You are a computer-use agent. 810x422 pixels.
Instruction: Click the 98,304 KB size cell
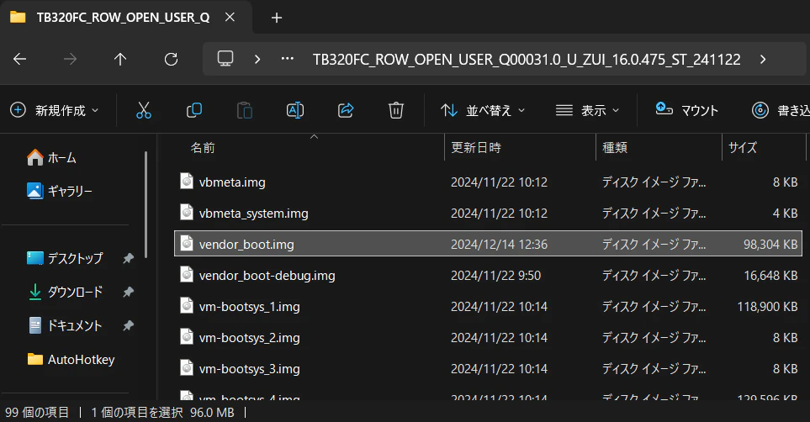770,244
